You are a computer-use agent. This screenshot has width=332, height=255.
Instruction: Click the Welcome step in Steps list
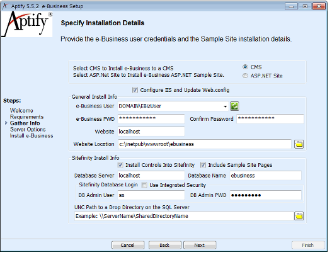(21, 110)
